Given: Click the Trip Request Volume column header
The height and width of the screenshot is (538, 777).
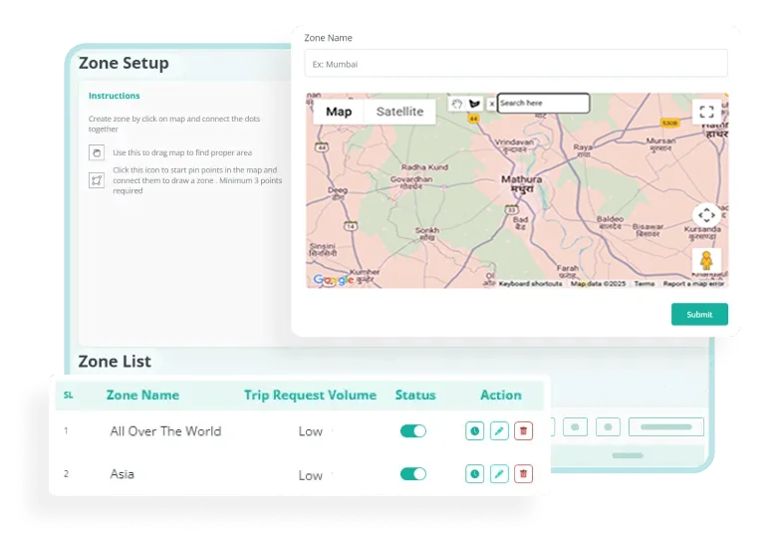Looking at the screenshot, I should (x=310, y=395).
